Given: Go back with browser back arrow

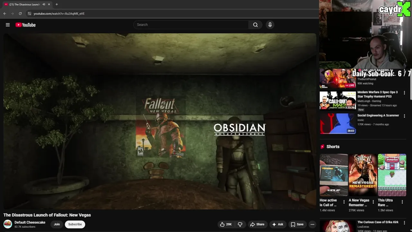Looking at the screenshot, I should [x=5, y=14].
